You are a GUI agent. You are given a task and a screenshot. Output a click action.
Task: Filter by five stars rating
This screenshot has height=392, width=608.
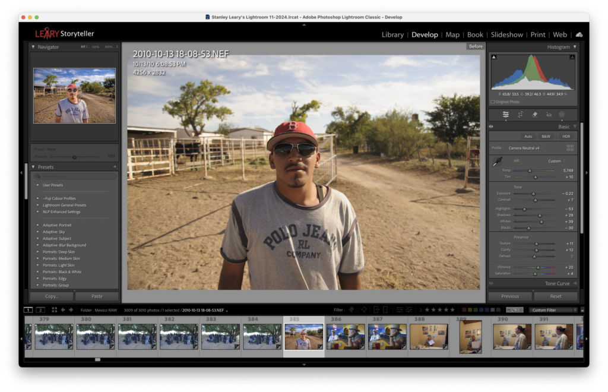[452, 310]
